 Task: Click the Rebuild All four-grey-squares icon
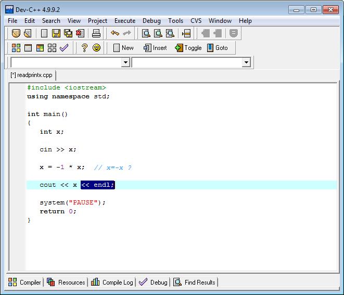(x=52, y=47)
